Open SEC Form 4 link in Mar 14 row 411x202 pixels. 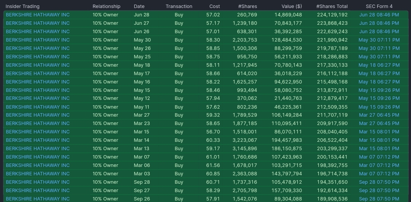tap(379, 140)
